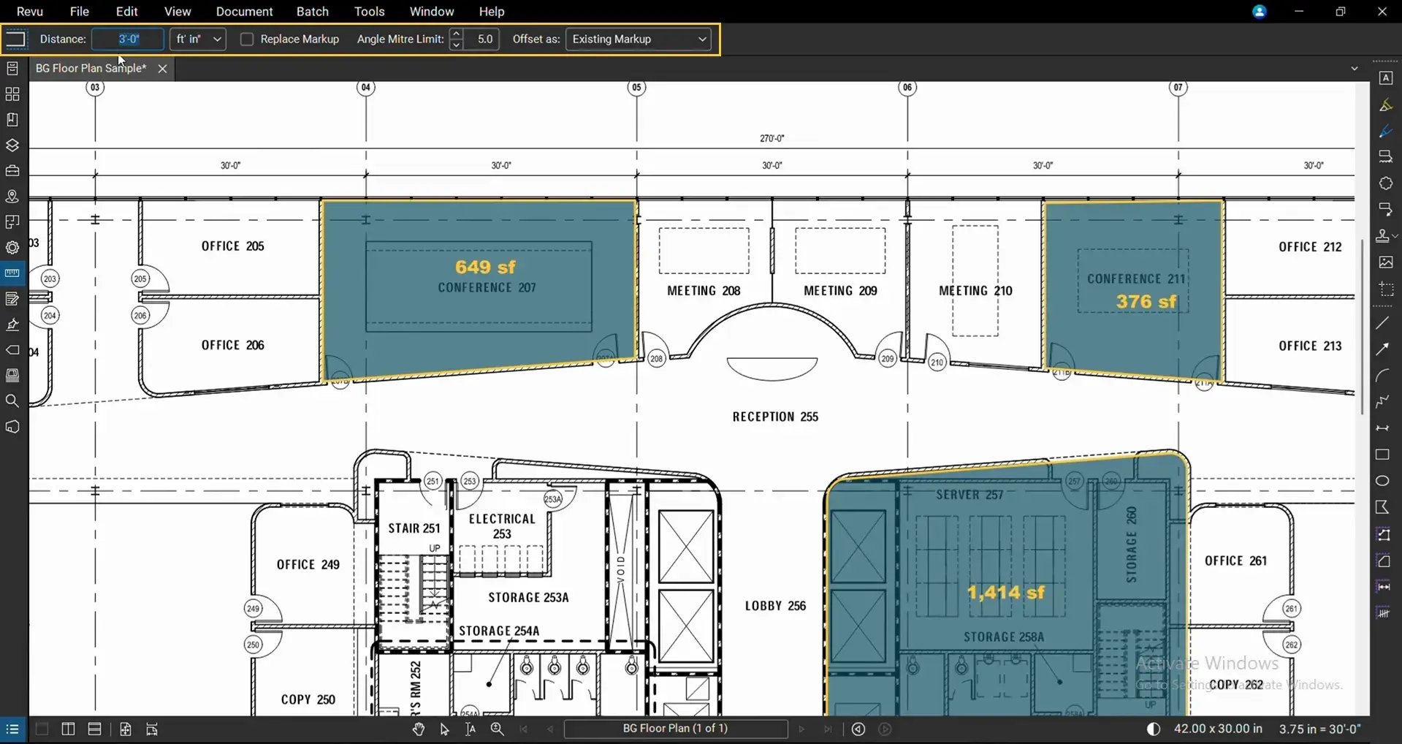
Task: Click the Distance input field
Action: (128, 39)
